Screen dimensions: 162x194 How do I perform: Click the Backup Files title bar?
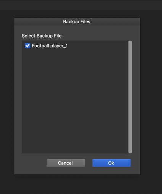coord(77,21)
